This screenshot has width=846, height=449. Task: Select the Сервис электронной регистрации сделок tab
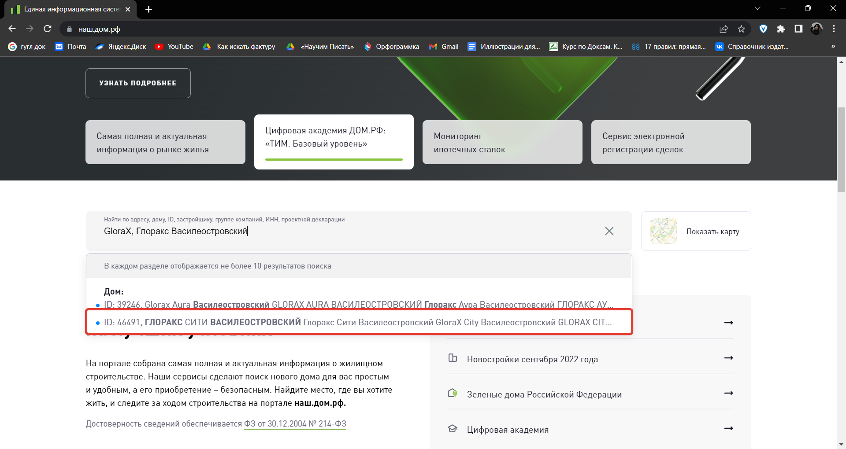click(671, 143)
